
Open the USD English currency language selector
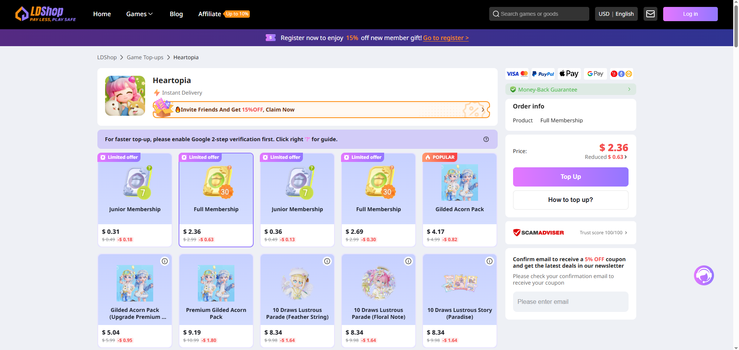click(x=616, y=14)
